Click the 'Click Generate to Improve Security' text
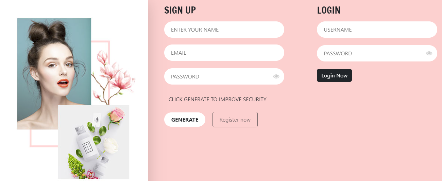Screen dimensions: 442x181 [217, 99]
